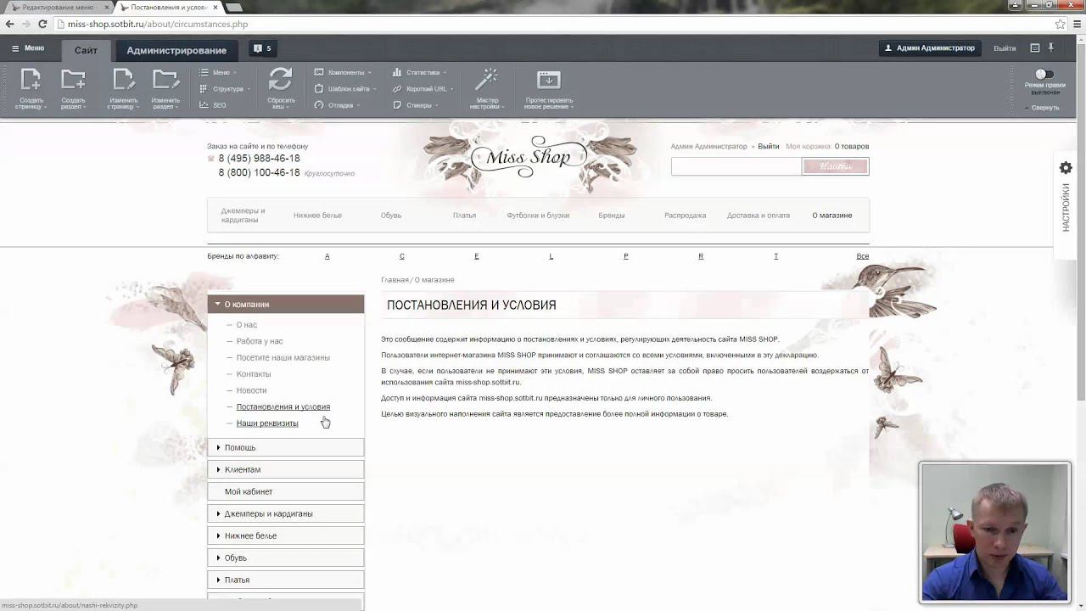The height and width of the screenshot is (611, 1086).
Task: Open the Короткий URL dropdown
Action: tap(423, 89)
